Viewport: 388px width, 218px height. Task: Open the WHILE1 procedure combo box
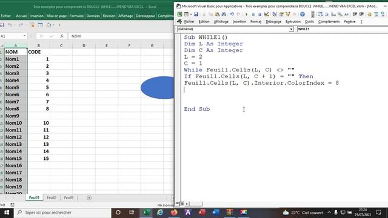point(342,29)
